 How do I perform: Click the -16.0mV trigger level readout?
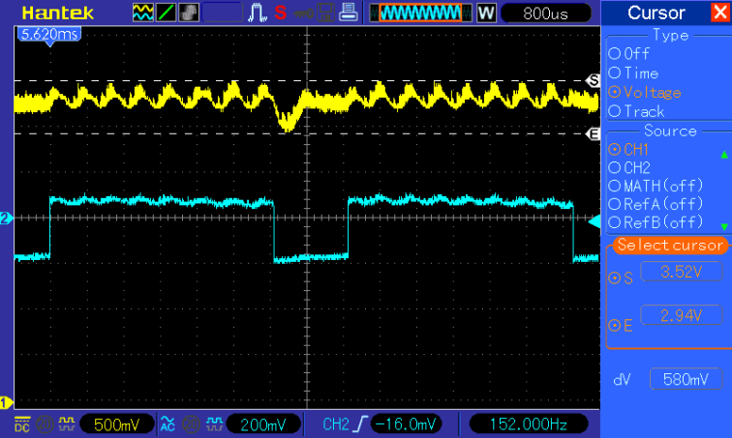[406, 424]
